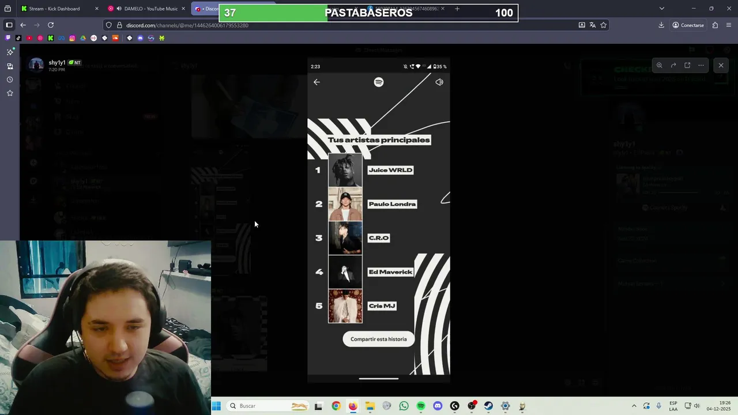This screenshot has height=415, width=738.
Task: Zoom into the Discord image preview
Action: pyautogui.click(x=660, y=65)
